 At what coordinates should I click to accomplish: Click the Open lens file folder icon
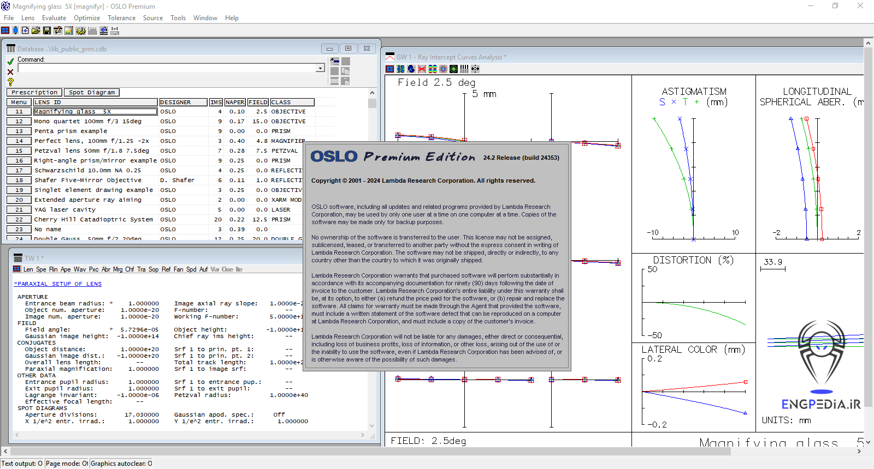pyautogui.click(x=36, y=31)
